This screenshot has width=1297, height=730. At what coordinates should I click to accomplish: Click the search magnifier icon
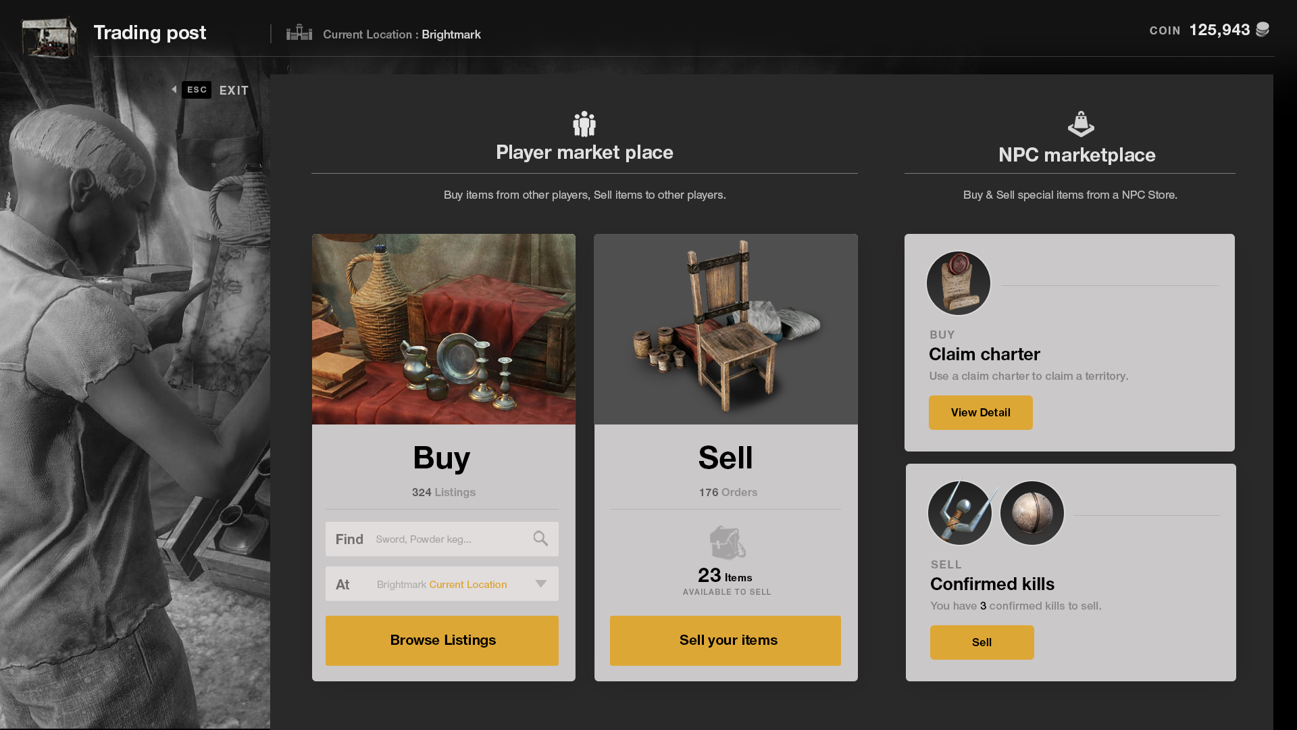pyautogui.click(x=540, y=539)
